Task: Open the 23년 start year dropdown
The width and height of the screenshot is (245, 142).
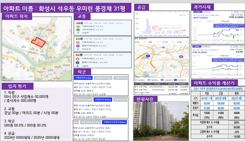Action: coord(140,42)
